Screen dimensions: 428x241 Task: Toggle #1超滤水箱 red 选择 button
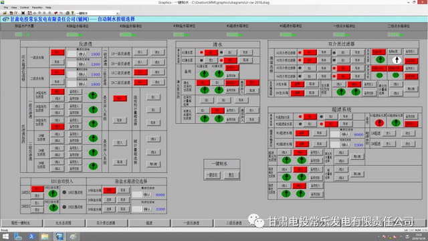pos(302,133)
